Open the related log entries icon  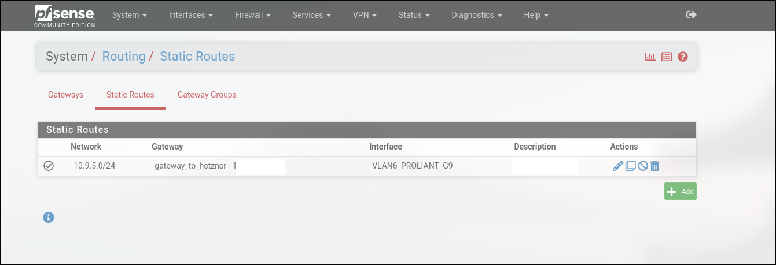(x=667, y=57)
